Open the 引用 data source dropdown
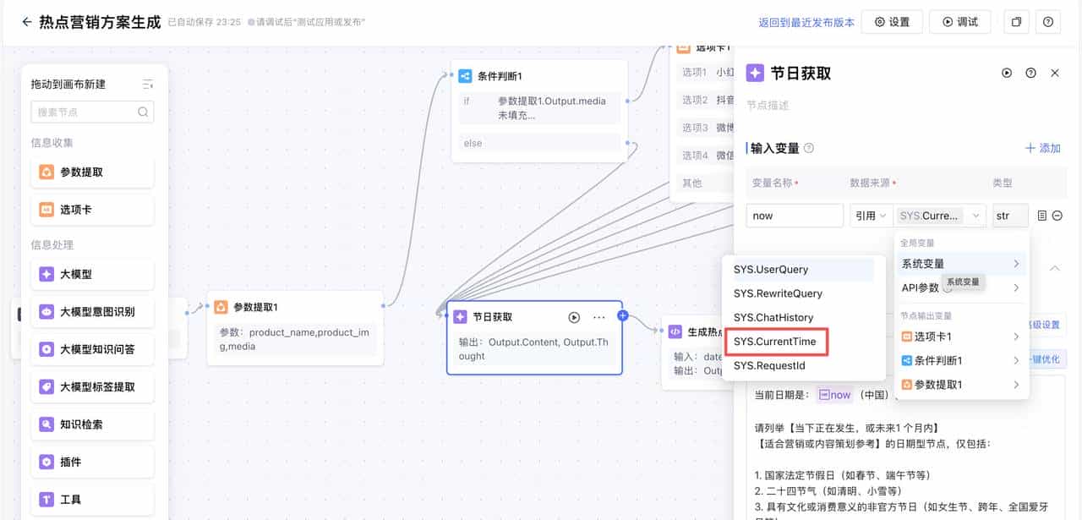 point(872,215)
